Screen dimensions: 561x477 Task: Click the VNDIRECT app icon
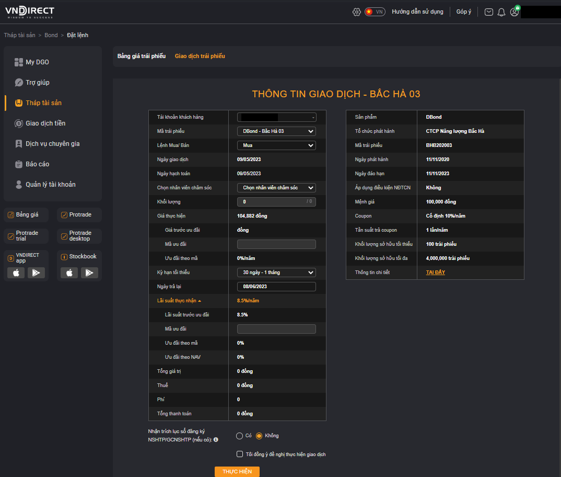click(11, 258)
